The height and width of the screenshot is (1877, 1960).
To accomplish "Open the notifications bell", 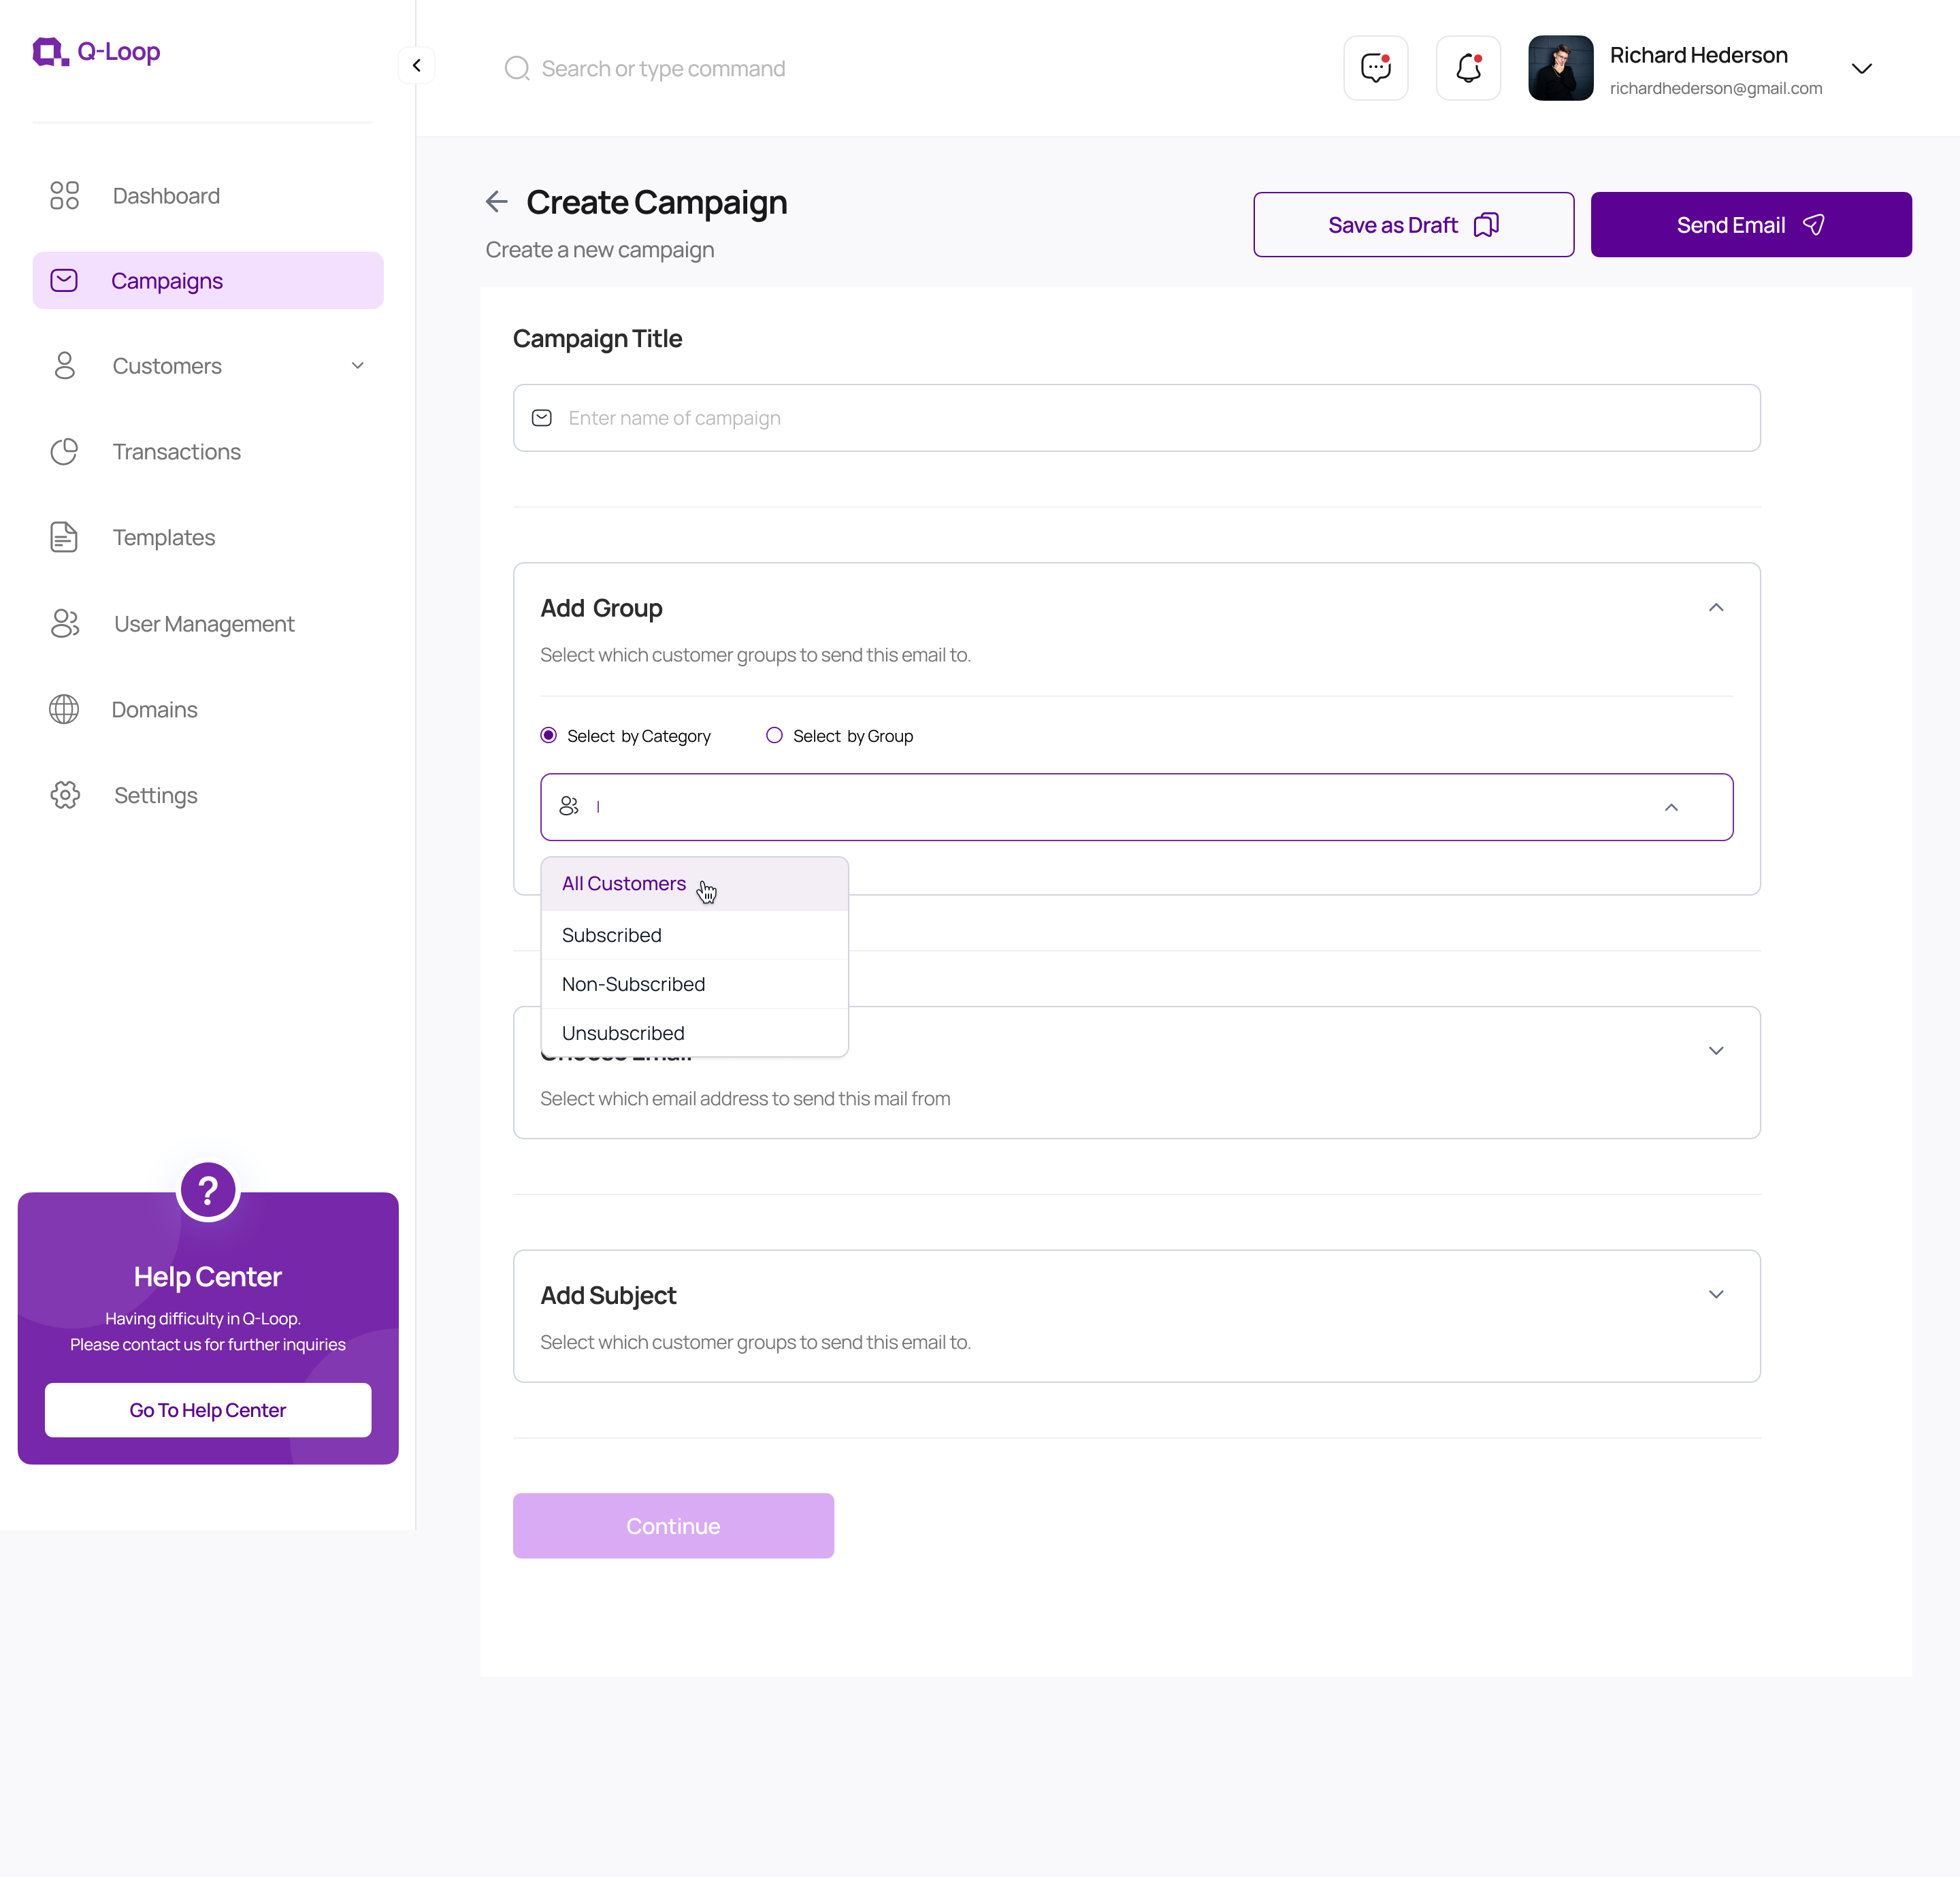I will coord(1468,68).
